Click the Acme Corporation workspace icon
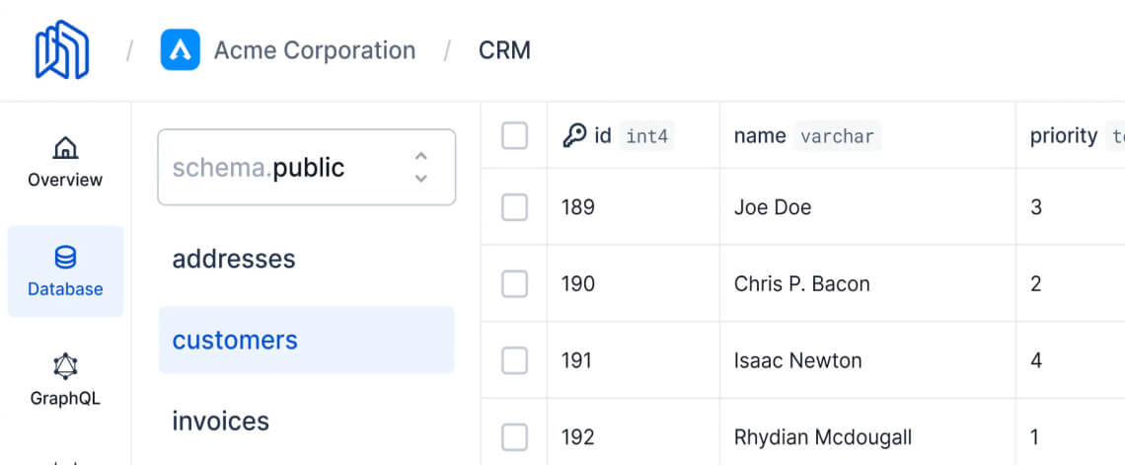This screenshot has height=465, width=1125. click(x=180, y=49)
